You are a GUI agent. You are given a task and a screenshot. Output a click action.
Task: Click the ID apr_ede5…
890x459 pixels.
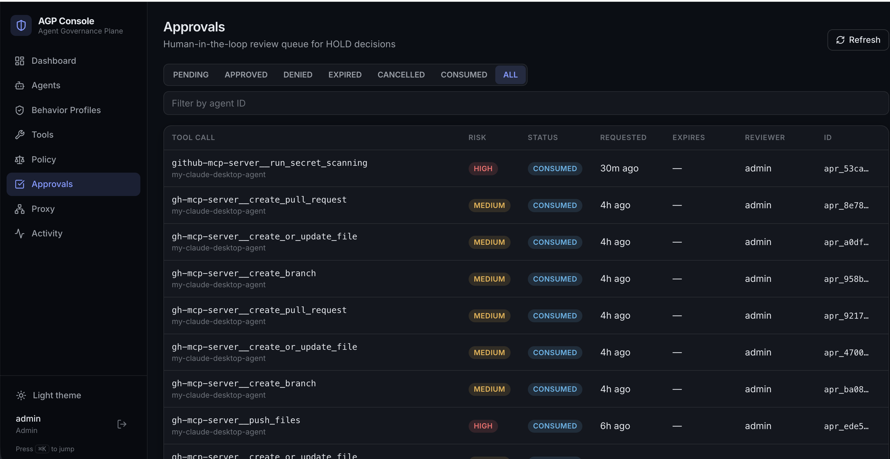click(x=846, y=426)
